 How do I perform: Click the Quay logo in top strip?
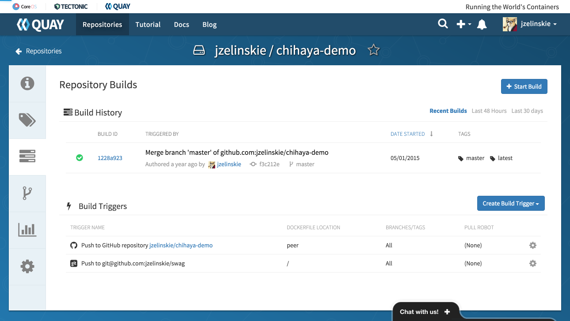(118, 7)
